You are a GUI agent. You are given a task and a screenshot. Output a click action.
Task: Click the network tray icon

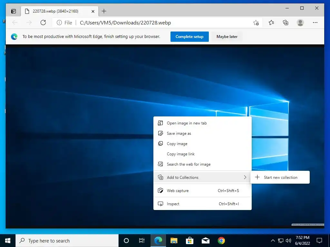[281, 241]
